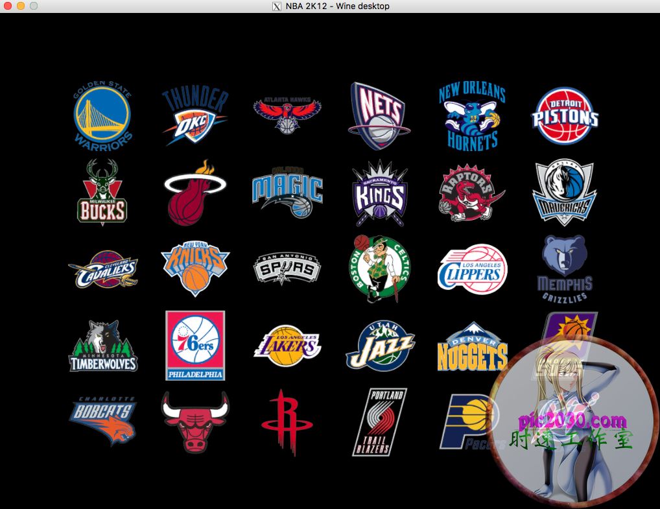Pick the Chicago Bulls logo
This screenshot has width=660, height=509.
[194, 421]
